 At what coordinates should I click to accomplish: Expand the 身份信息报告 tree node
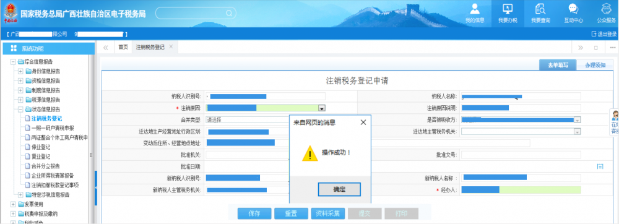(x=20, y=71)
